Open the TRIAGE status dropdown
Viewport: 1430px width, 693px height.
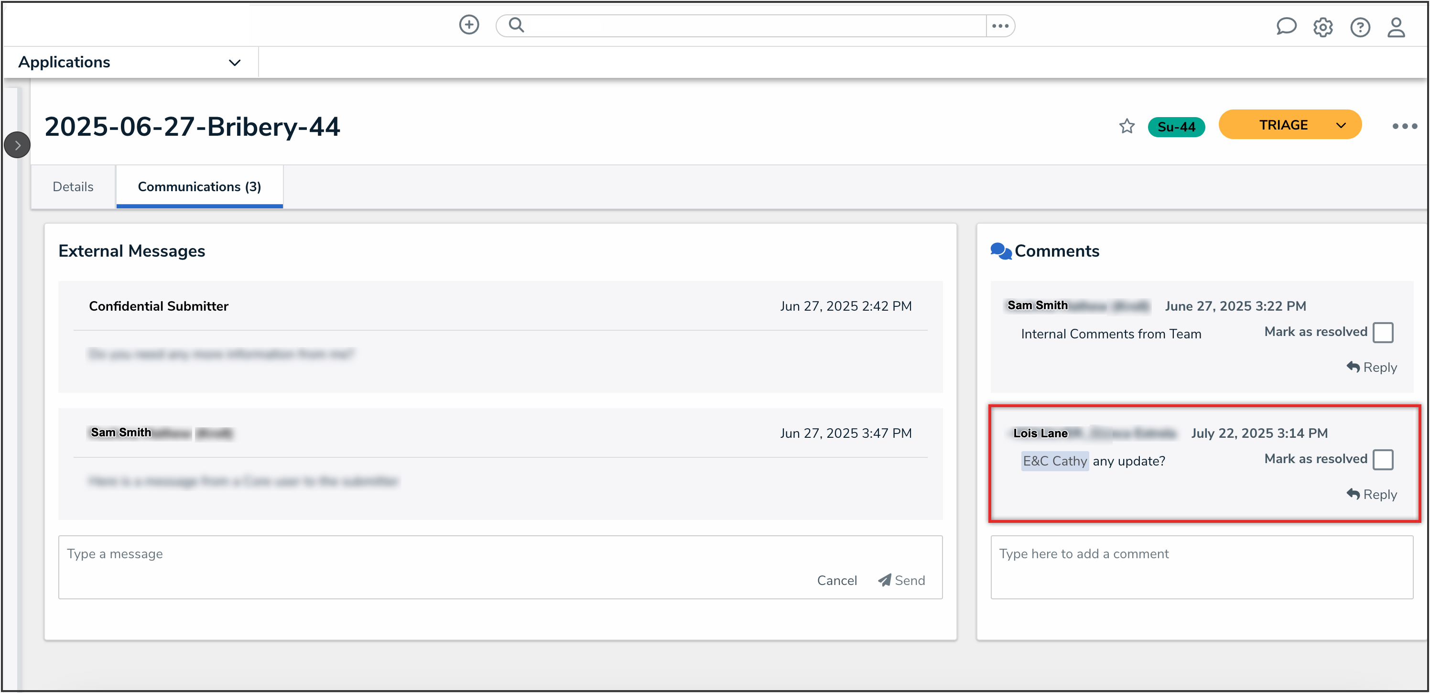point(1289,125)
